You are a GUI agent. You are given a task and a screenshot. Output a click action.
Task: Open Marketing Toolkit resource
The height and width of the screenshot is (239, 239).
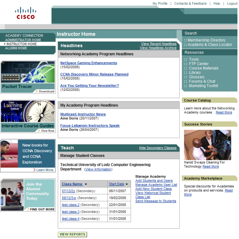[x=203, y=86]
